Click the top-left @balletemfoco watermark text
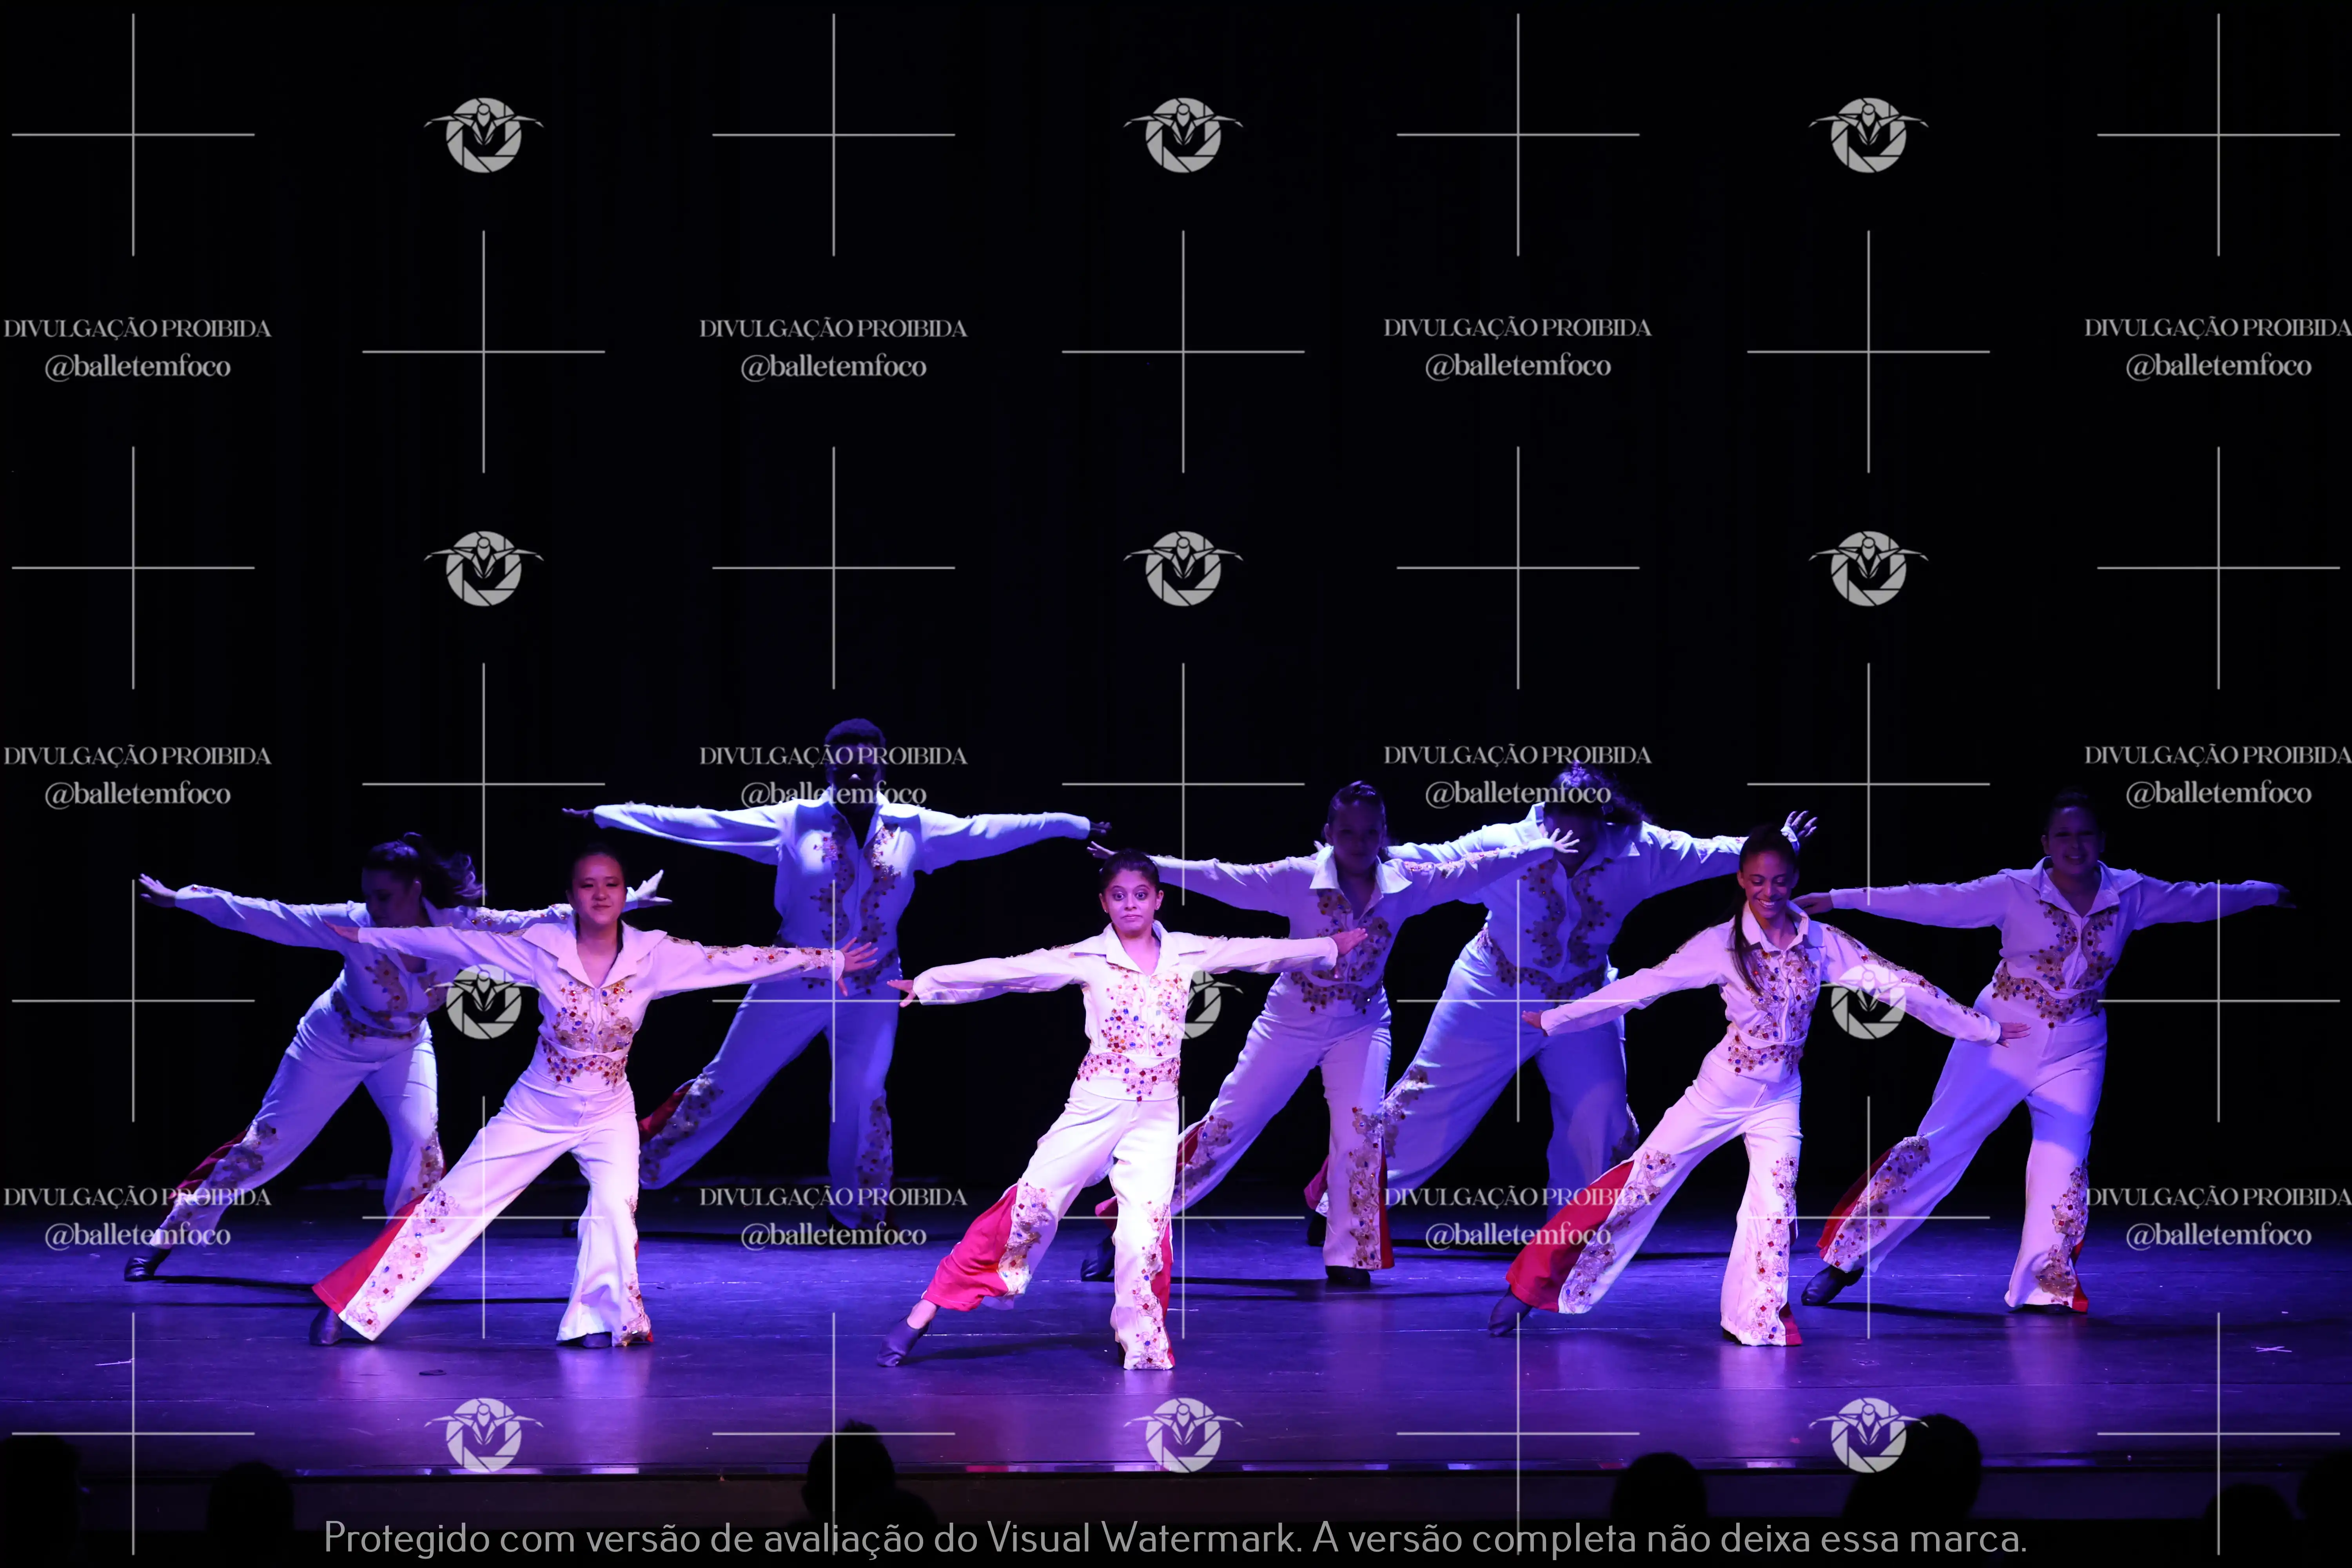Screen dimensions: 2352x1568 (137, 367)
